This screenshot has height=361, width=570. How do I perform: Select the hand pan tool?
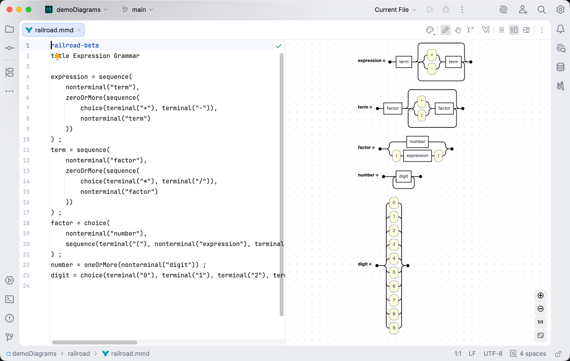click(x=458, y=30)
